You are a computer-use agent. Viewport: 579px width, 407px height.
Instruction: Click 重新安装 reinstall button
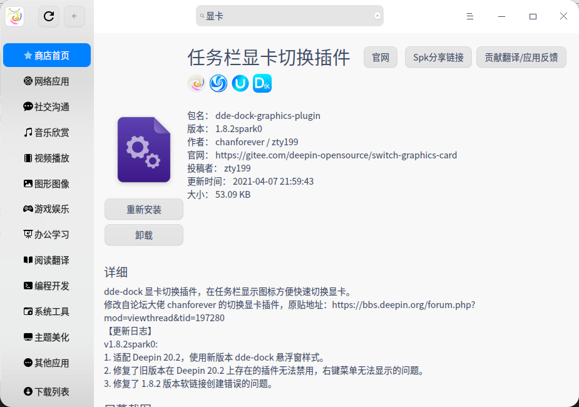pos(144,209)
